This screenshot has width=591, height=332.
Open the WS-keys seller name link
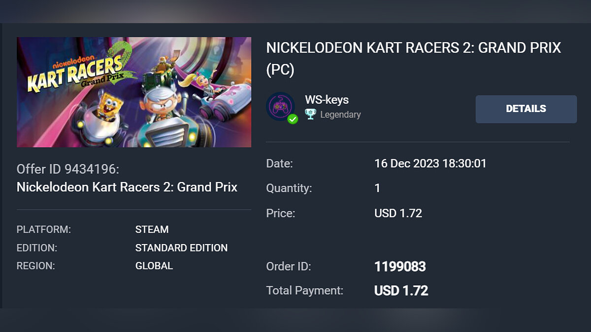pos(327,100)
